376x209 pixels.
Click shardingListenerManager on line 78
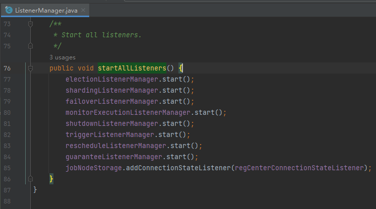tap(112, 90)
